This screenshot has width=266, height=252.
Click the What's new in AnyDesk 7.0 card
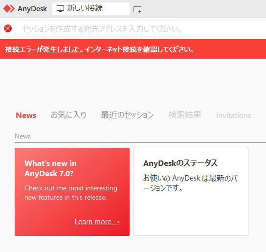tap(72, 192)
